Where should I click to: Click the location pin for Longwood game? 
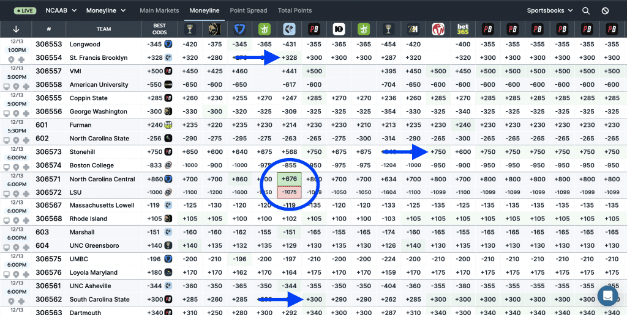point(11,59)
